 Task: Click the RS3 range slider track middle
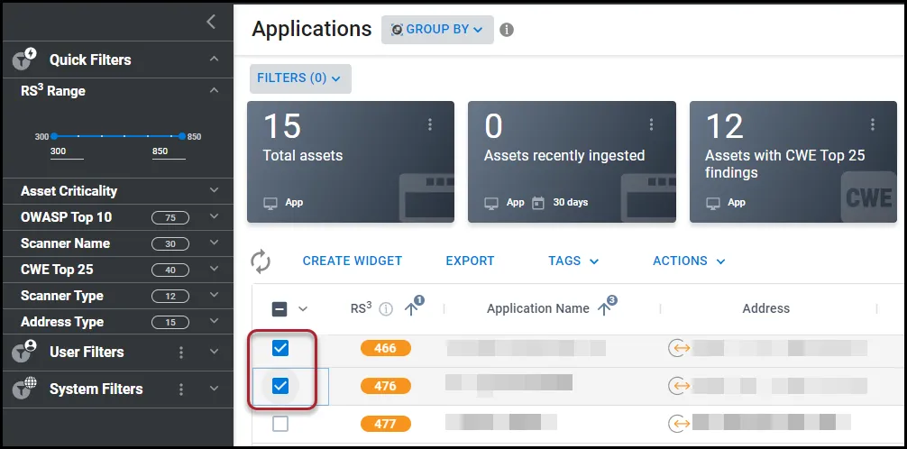(x=118, y=136)
